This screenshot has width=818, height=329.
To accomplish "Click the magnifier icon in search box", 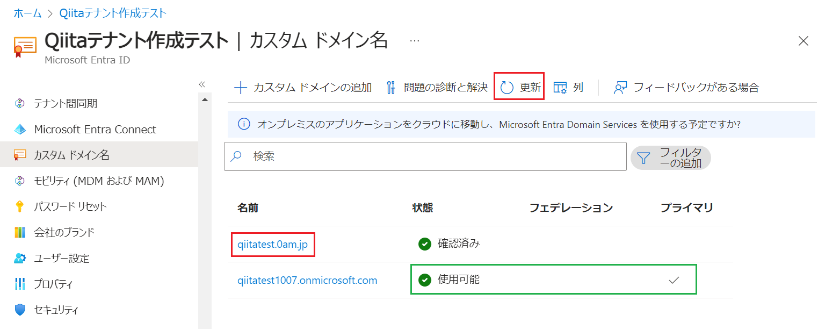I will 236,156.
